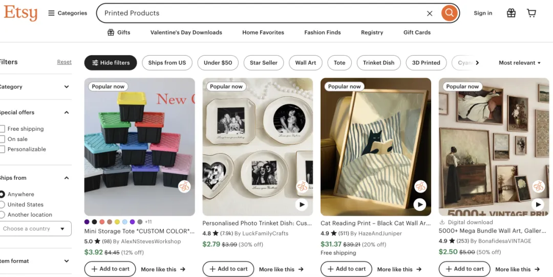The image size is (553, 277).
Task: Open the shopping cart
Action: click(531, 13)
